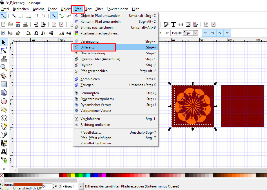
Task: Choose the Rectangle tool
Action: (x=4, y=84)
